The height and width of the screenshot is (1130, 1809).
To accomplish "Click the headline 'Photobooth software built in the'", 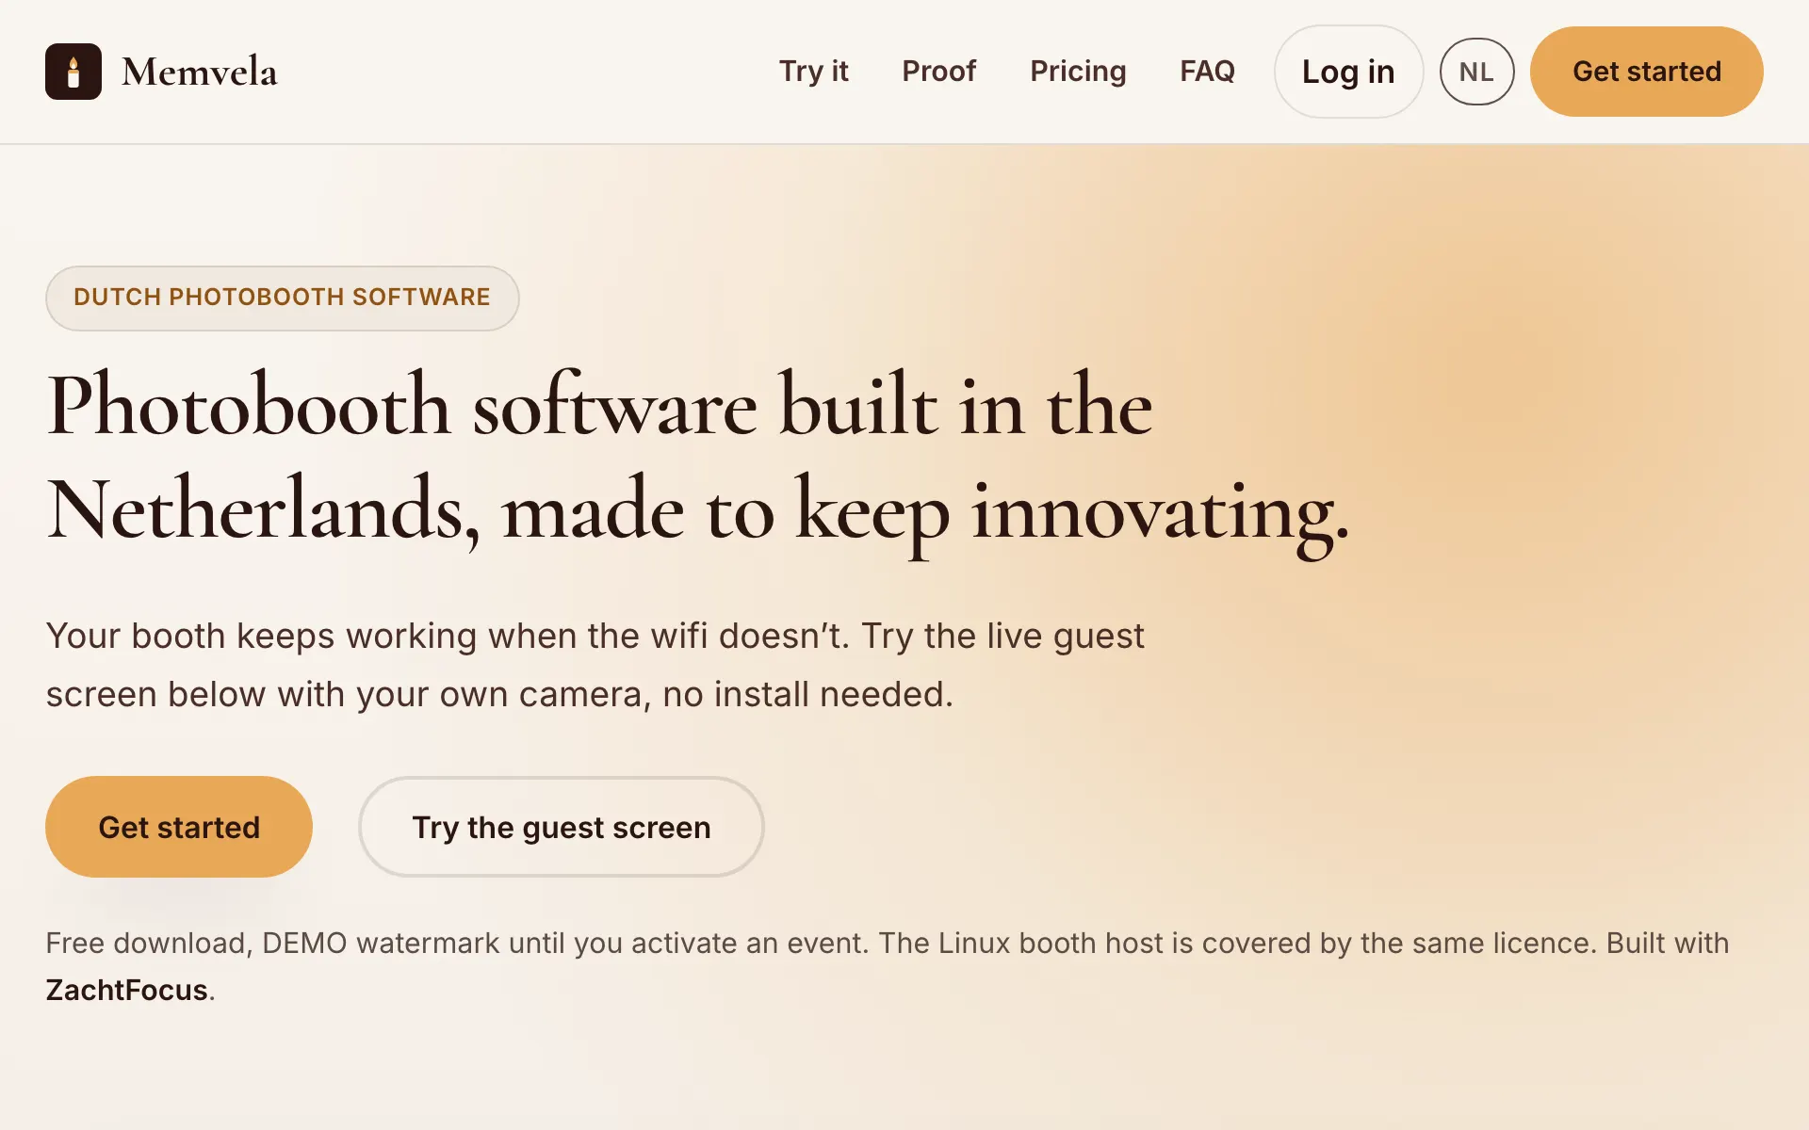I will (x=600, y=406).
